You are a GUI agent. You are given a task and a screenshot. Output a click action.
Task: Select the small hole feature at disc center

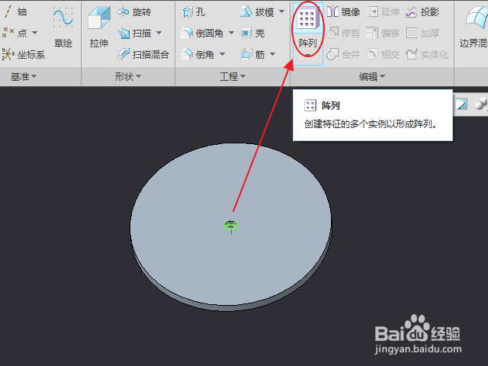point(231,225)
